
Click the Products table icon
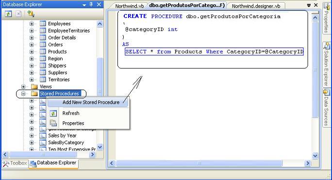pos(43,51)
